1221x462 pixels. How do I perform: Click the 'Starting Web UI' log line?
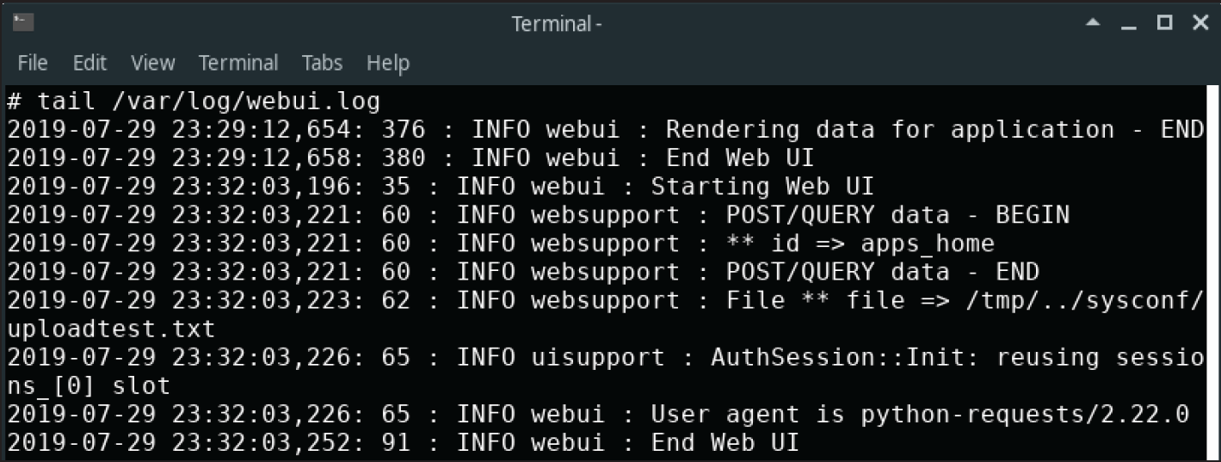[441, 187]
